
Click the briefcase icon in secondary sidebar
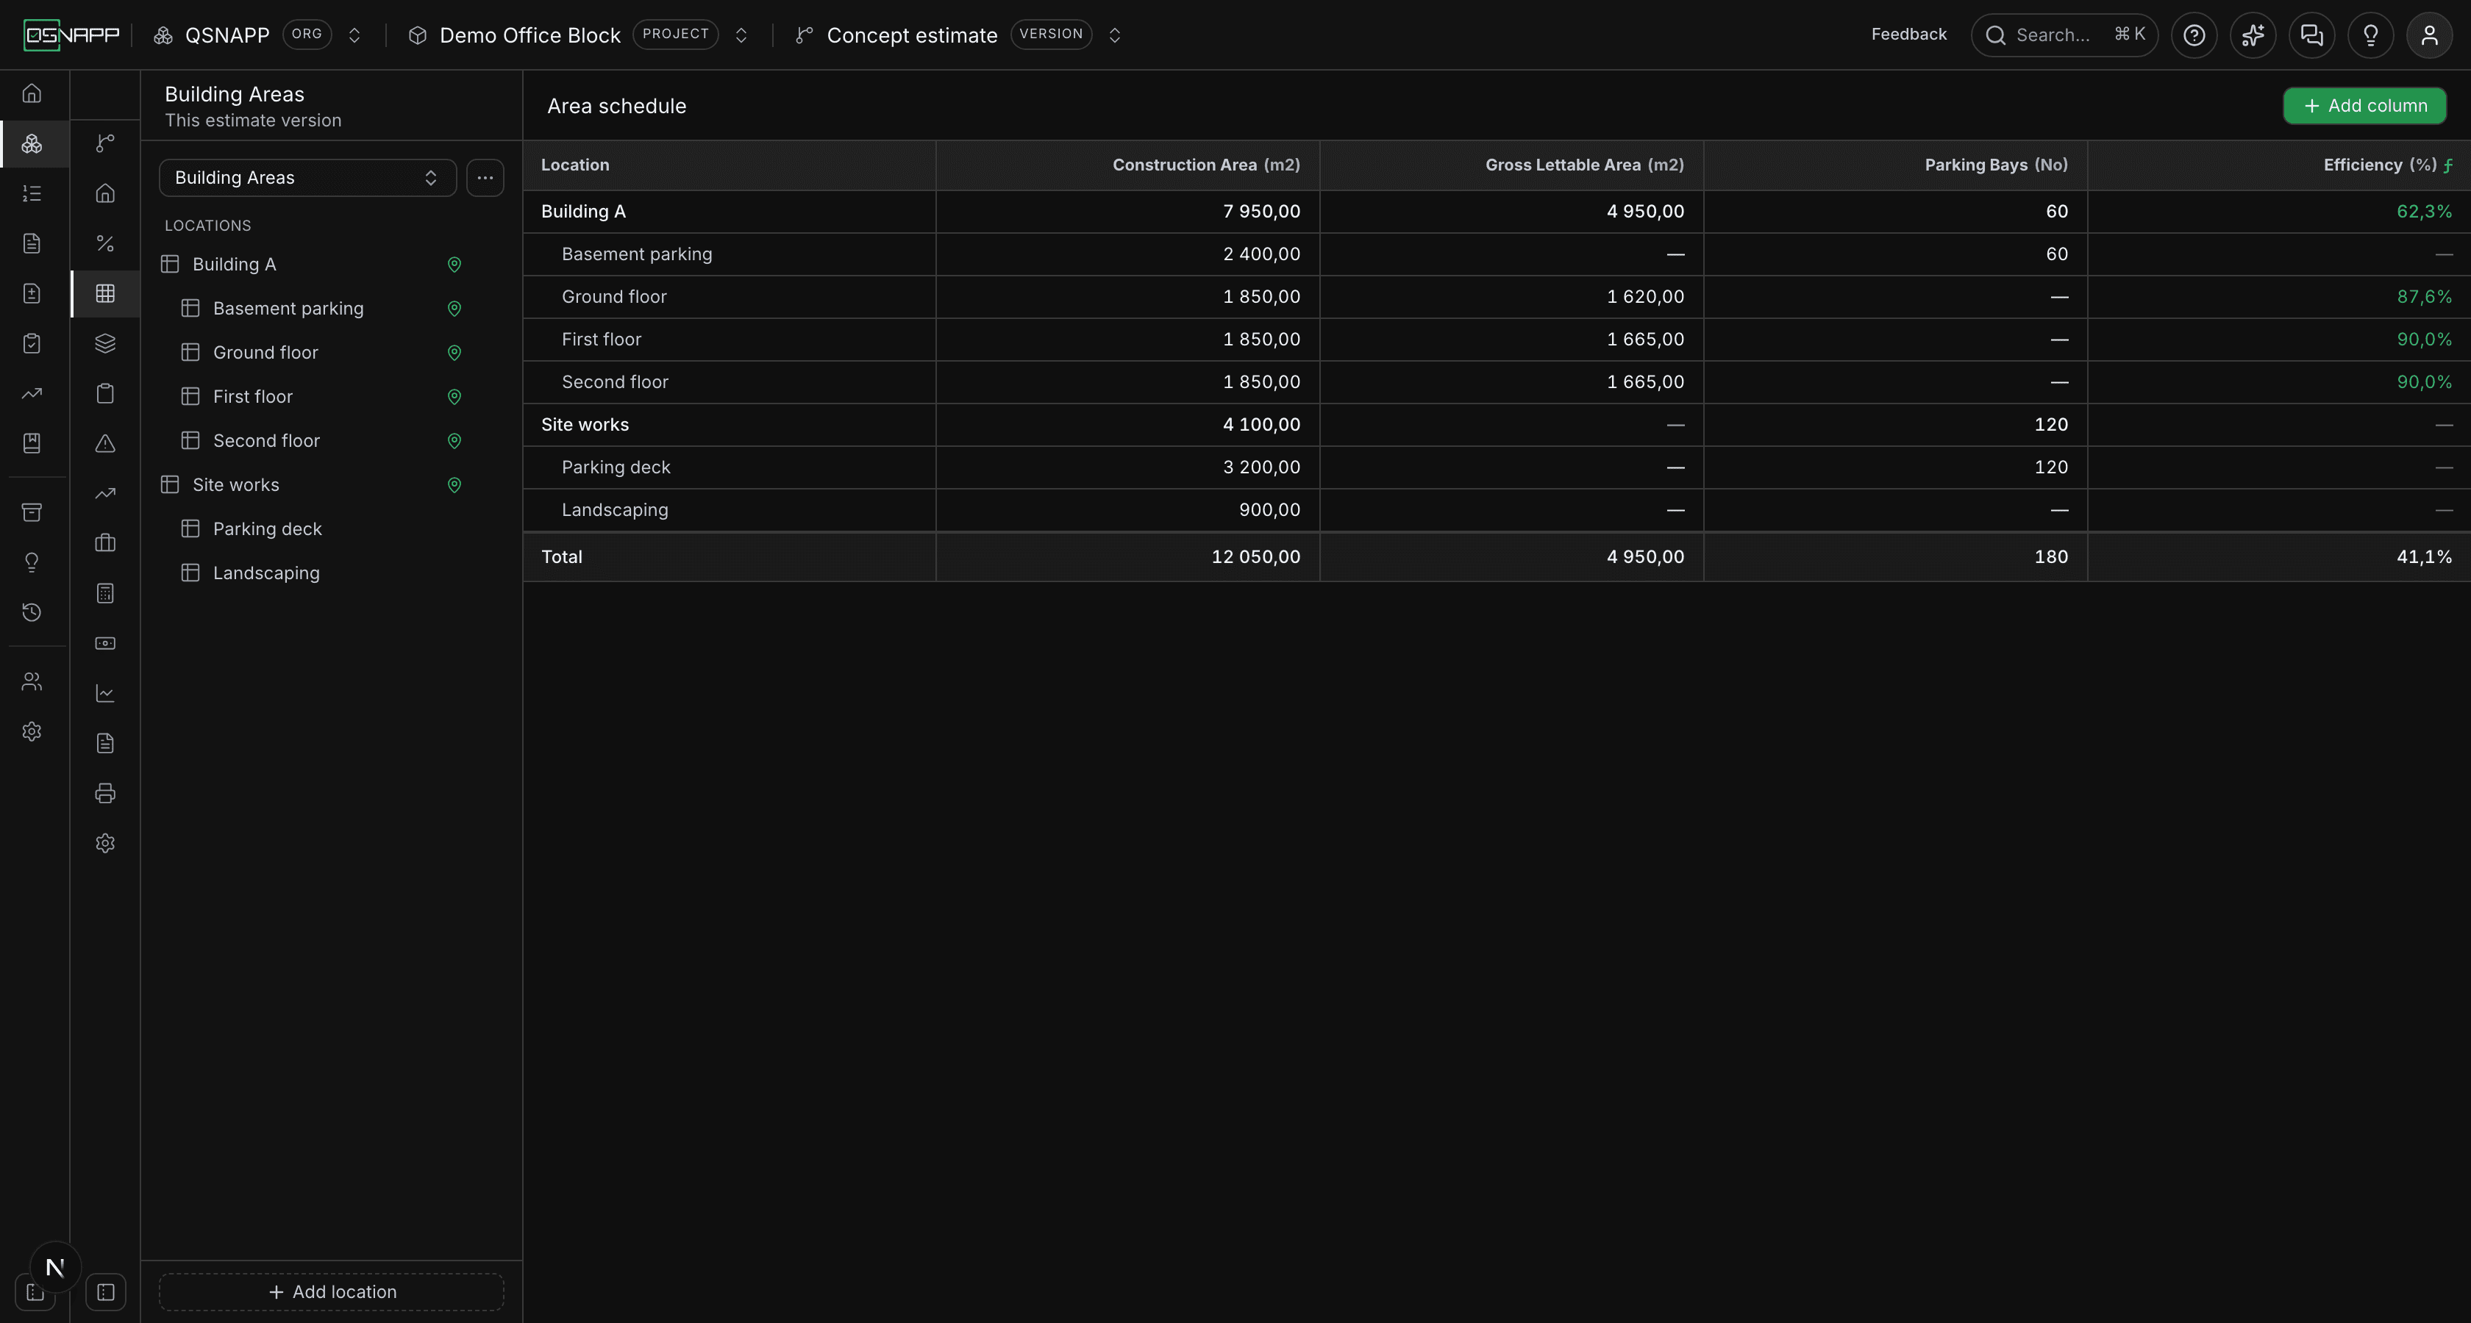[105, 542]
